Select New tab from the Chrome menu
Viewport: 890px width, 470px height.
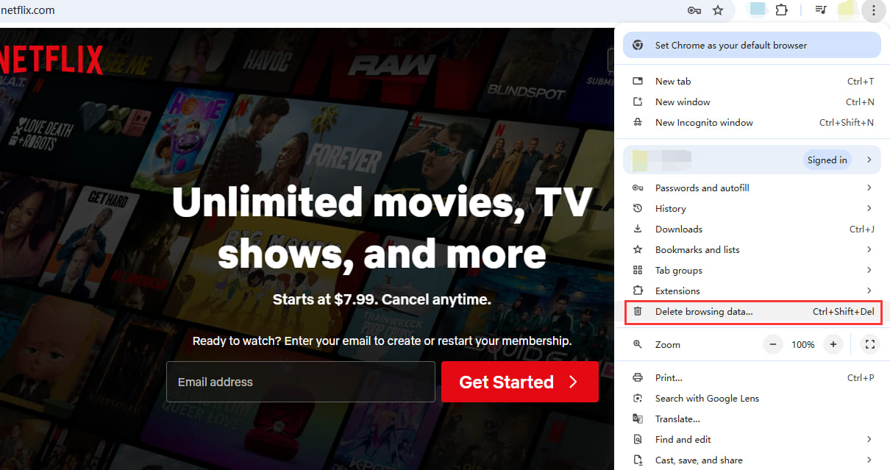752,82
